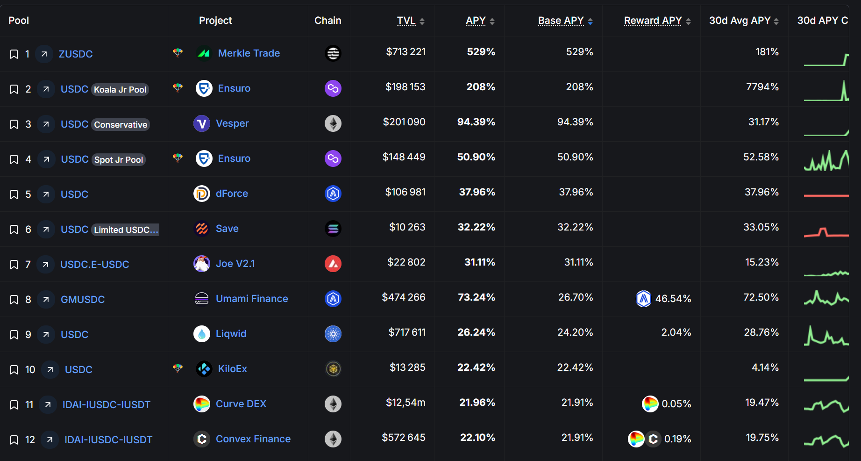Click the Merkle Trade project logo
The height and width of the screenshot is (461, 861).
pos(204,53)
